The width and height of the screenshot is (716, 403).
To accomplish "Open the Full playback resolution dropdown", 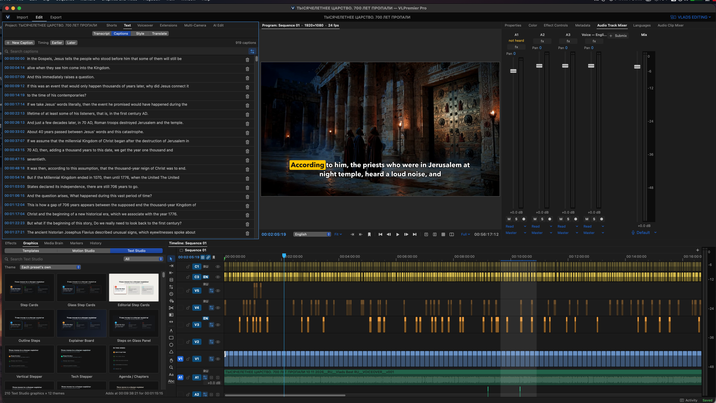I will [x=465, y=234].
